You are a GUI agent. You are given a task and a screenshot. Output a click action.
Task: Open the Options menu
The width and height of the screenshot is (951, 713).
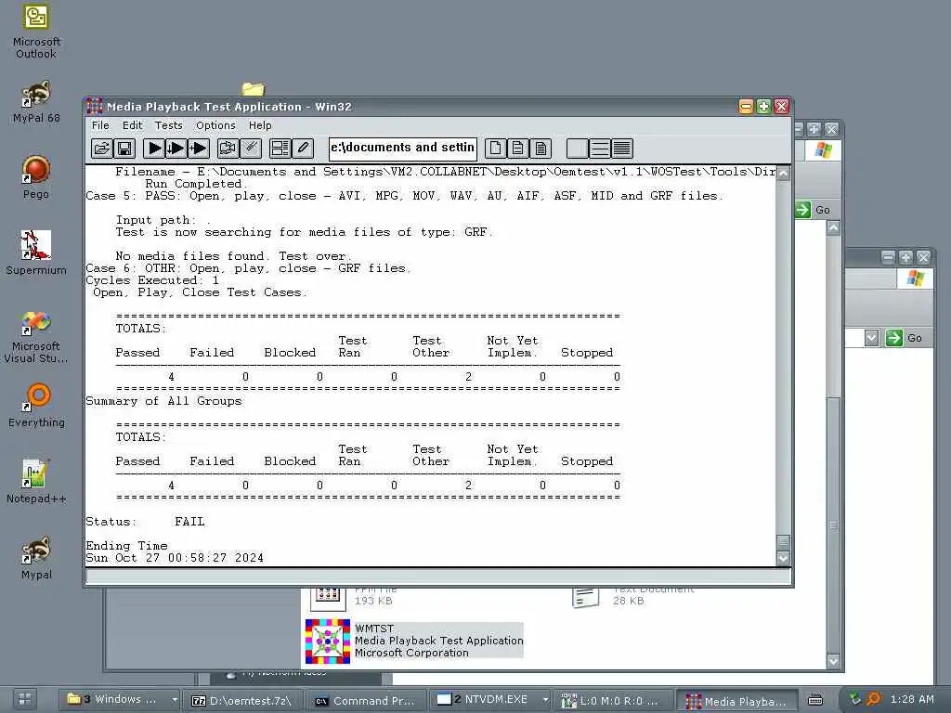pos(215,125)
